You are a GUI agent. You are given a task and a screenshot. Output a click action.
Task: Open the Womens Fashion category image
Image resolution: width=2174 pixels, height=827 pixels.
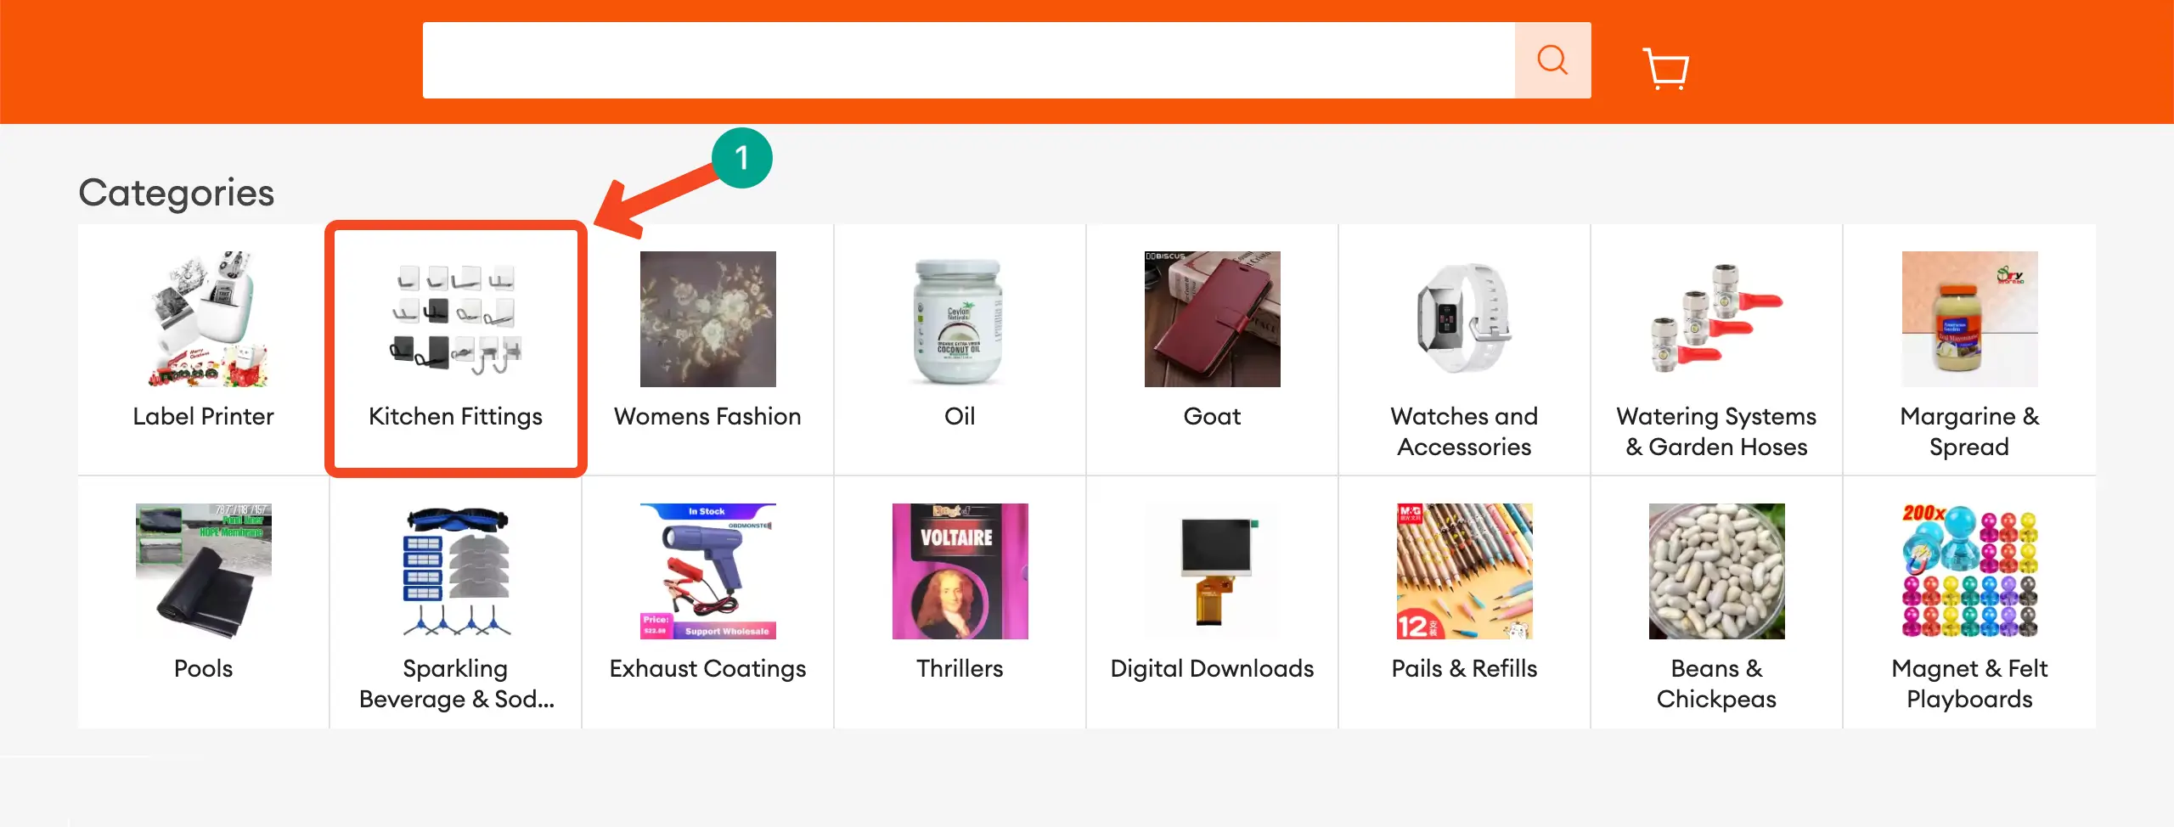click(707, 318)
